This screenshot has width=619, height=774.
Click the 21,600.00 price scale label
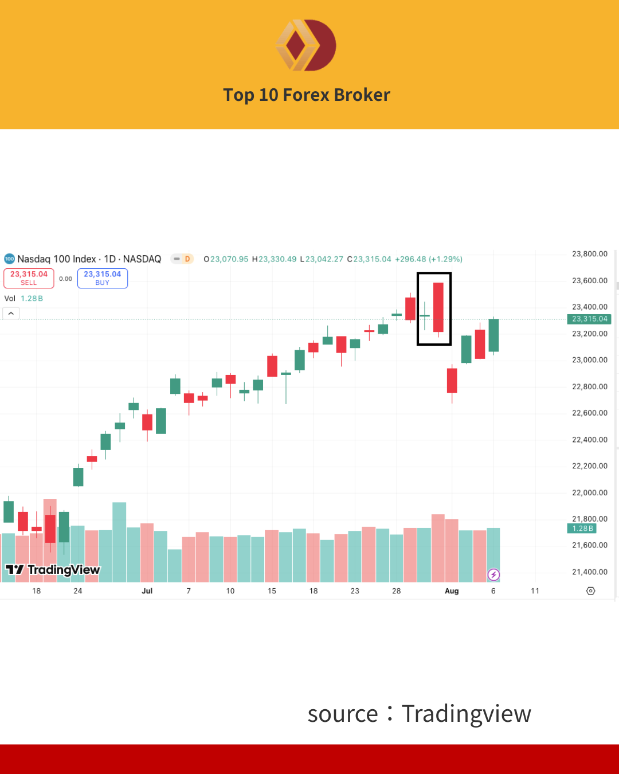[590, 545]
